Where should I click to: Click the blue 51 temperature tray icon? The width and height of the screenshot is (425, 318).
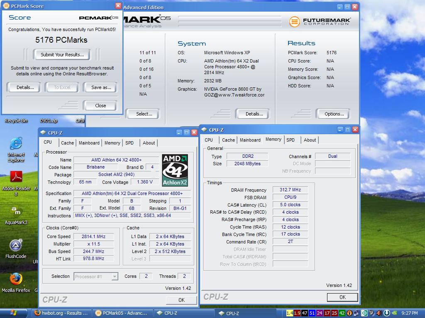[x=312, y=313]
